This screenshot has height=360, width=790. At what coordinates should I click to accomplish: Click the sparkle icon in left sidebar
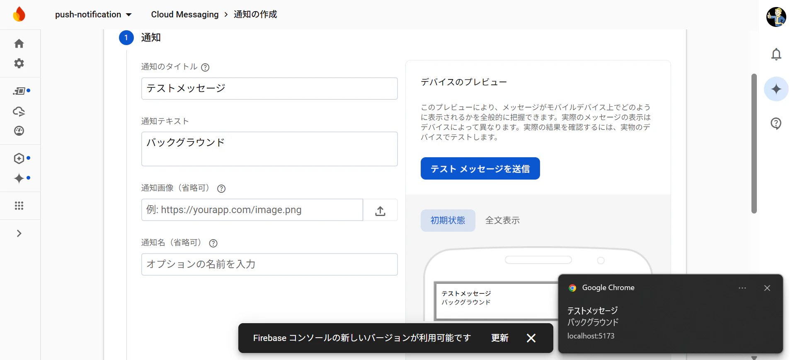[x=19, y=178]
